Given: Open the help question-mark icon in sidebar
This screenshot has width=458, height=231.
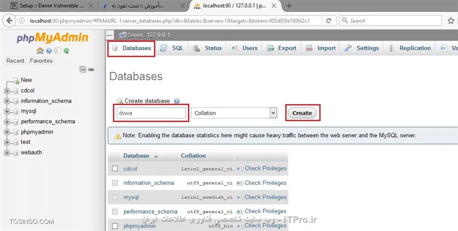Looking at the screenshot, I should click(49, 51).
